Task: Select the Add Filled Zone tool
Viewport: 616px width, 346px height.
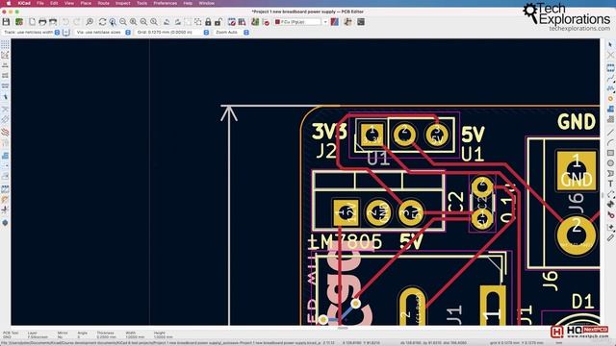Action: click(610, 109)
